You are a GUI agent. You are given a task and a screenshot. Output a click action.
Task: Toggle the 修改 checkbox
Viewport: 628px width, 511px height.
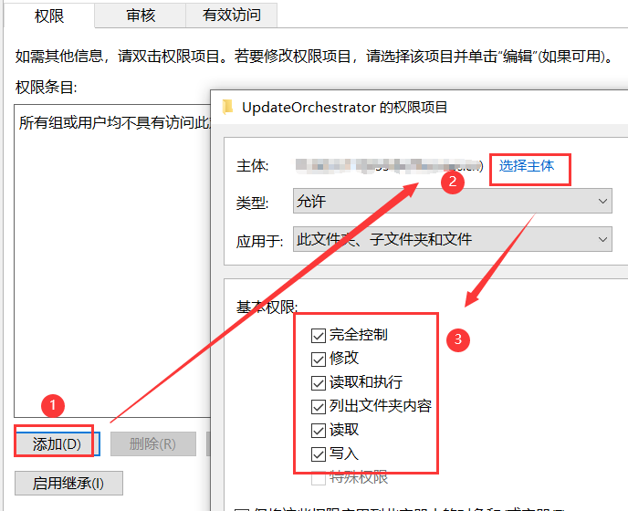319,360
